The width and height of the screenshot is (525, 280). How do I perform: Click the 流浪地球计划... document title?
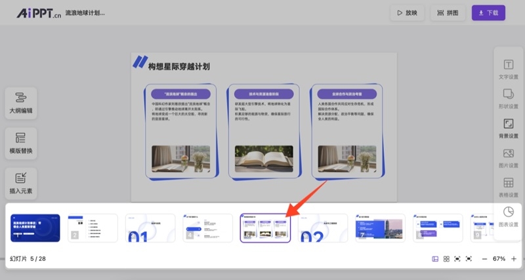click(85, 13)
